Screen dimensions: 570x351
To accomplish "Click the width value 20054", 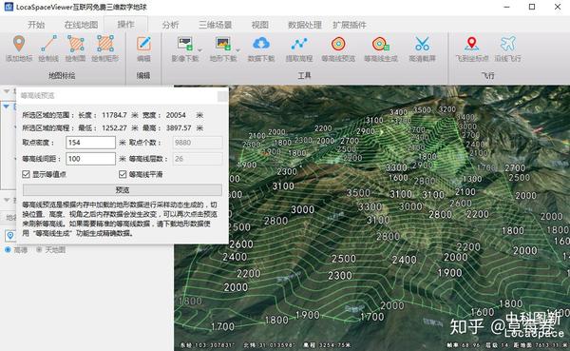I will point(176,115).
